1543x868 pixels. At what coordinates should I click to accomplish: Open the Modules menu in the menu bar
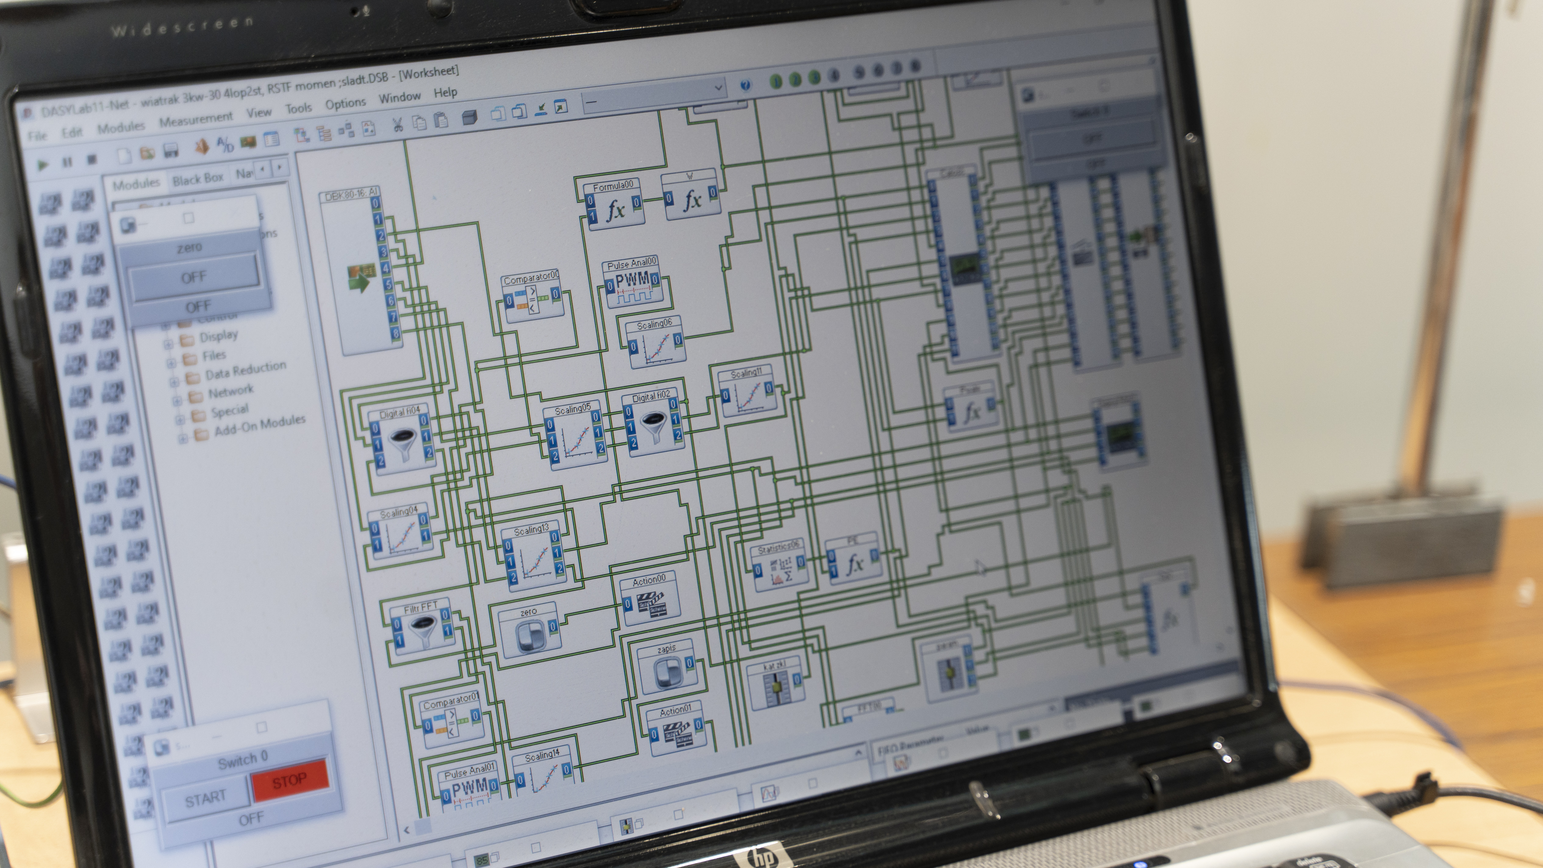coord(121,127)
